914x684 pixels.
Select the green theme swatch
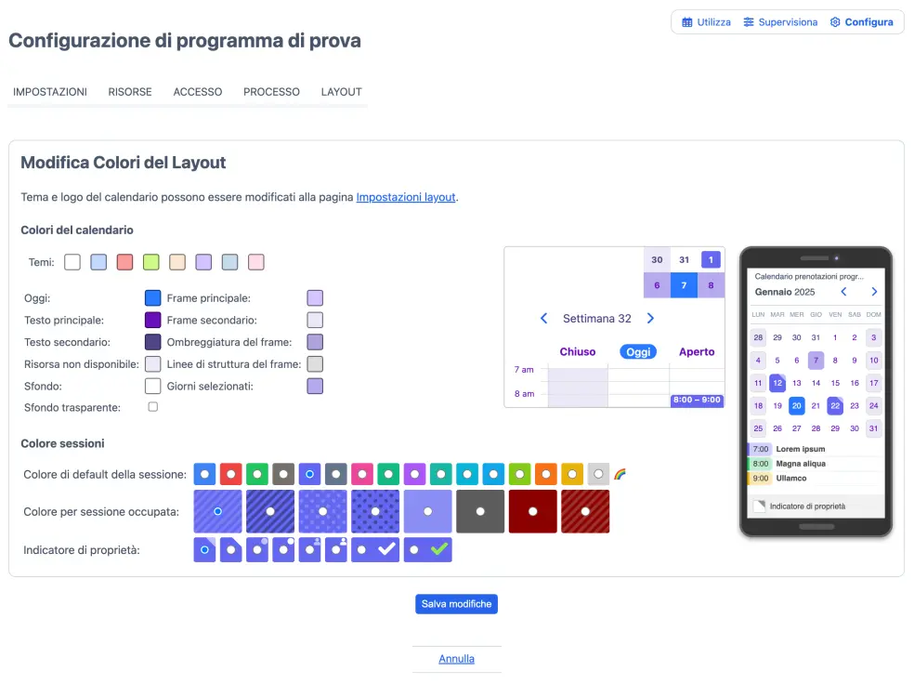[151, 262]
